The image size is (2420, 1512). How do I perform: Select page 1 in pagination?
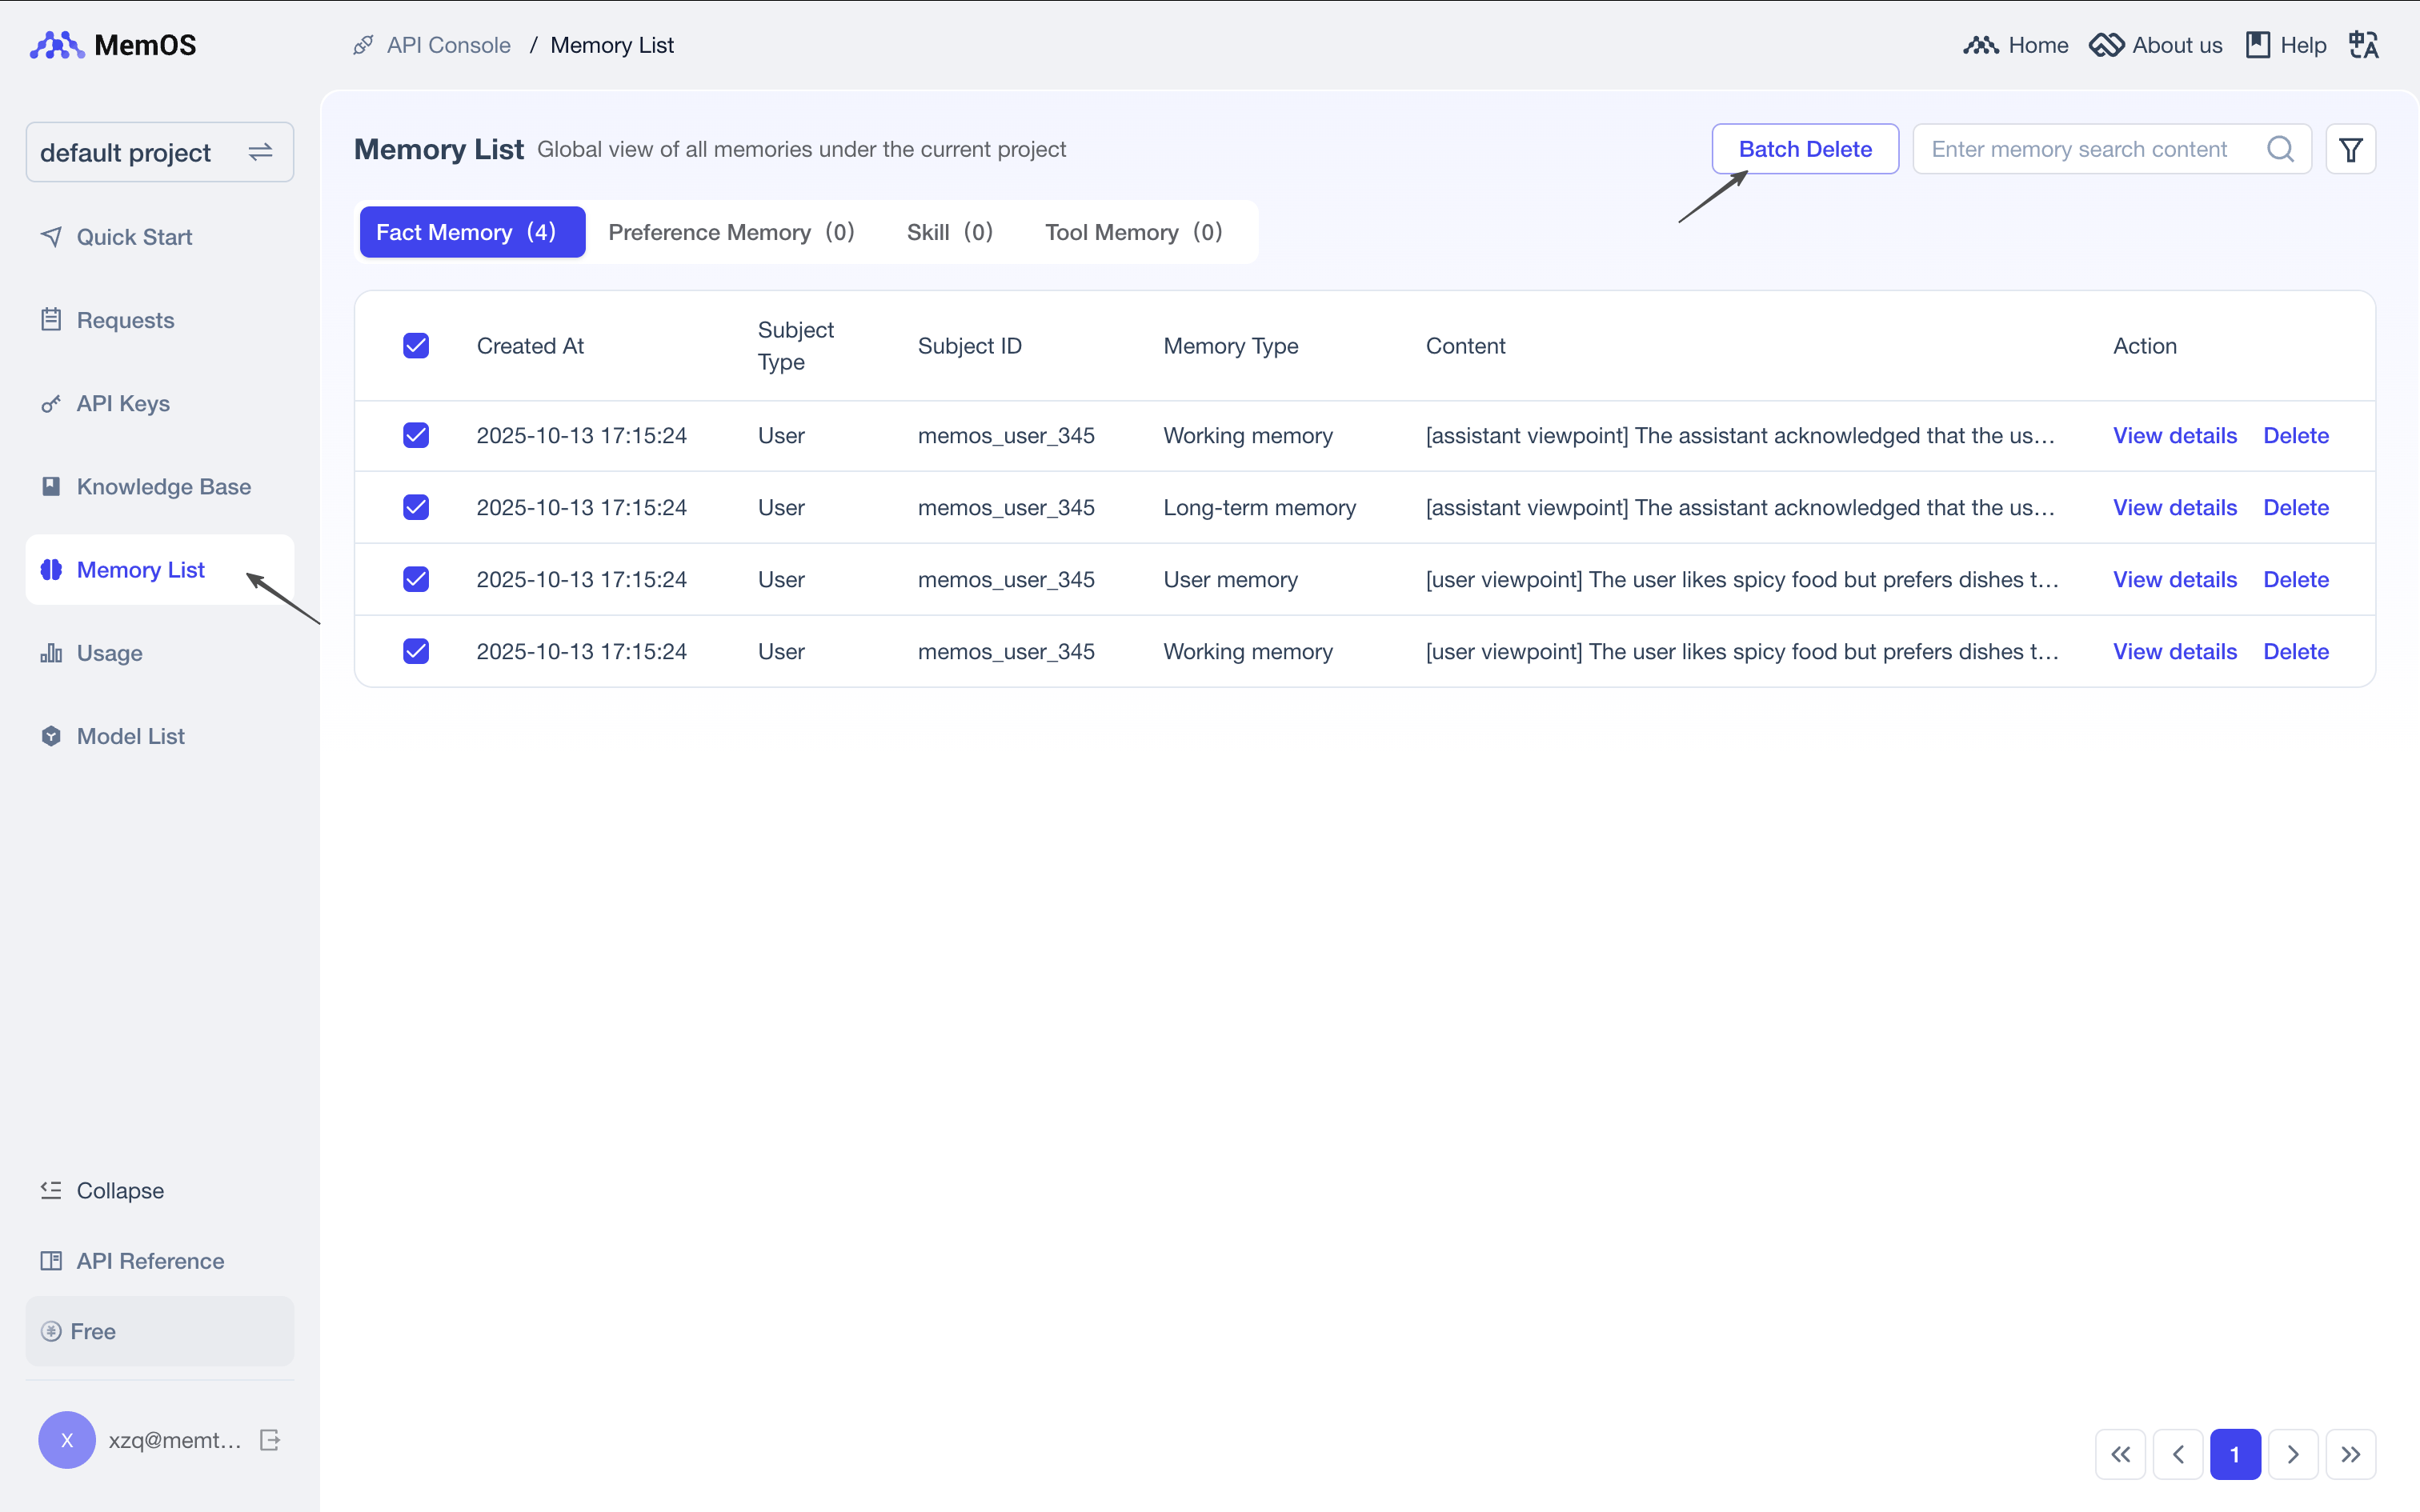click(2235, 1454)
